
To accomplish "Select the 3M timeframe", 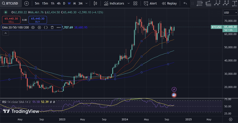I will pos(80,3).
